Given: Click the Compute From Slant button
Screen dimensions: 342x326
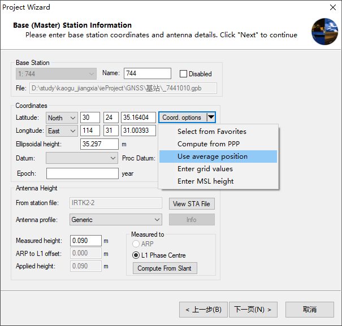Looking at the screenshot, I should pyautogui.click(x=165, y=268).
